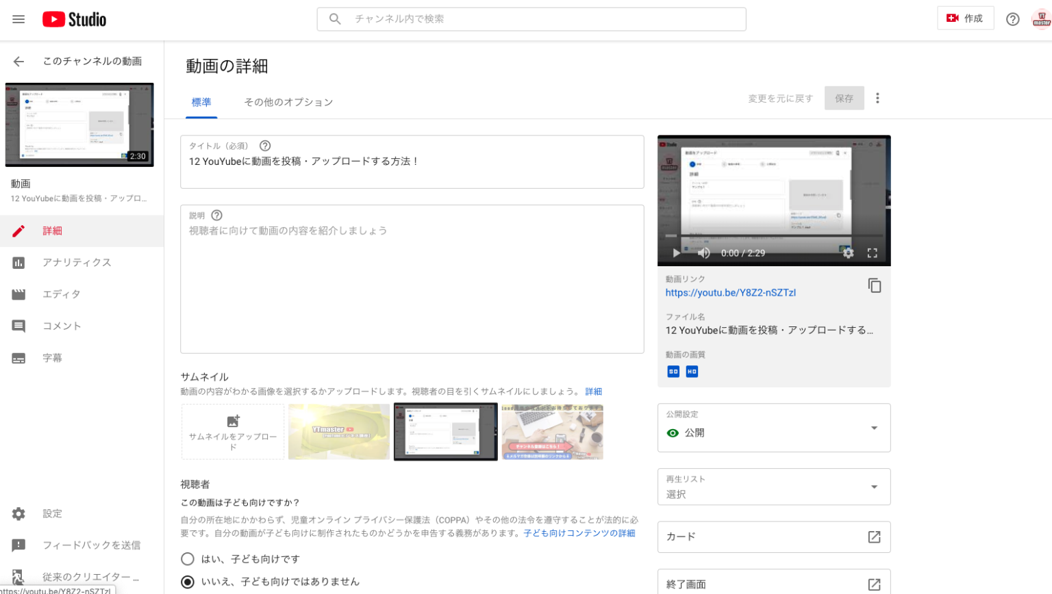Open the youtu.be video link
The height and width of the screenshot is (594, 1052).
pyautogui.click(x=730, y=293)
